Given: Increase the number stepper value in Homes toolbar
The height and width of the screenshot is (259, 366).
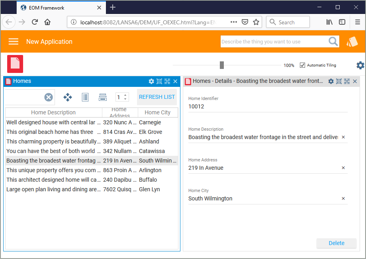Looking at the screenshot, I should [x=126, y=95].
